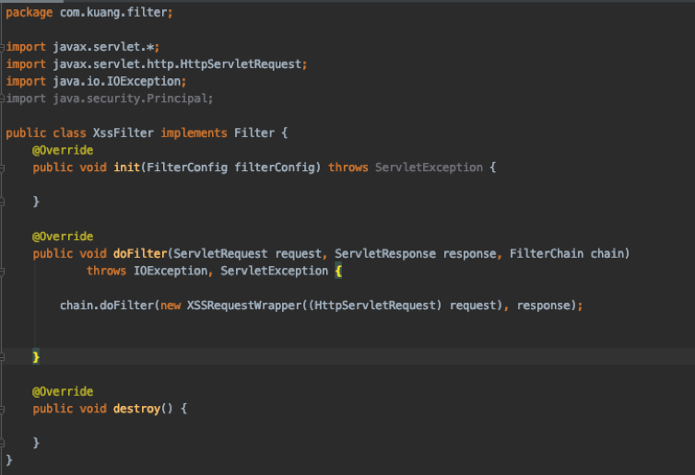Click the 'package' keyword
The width and height of the screenshot is (695, 475).
(29, 12)
